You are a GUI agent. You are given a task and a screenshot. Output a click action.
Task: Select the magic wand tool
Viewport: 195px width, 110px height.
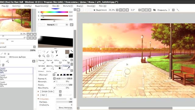coord(48,52)
